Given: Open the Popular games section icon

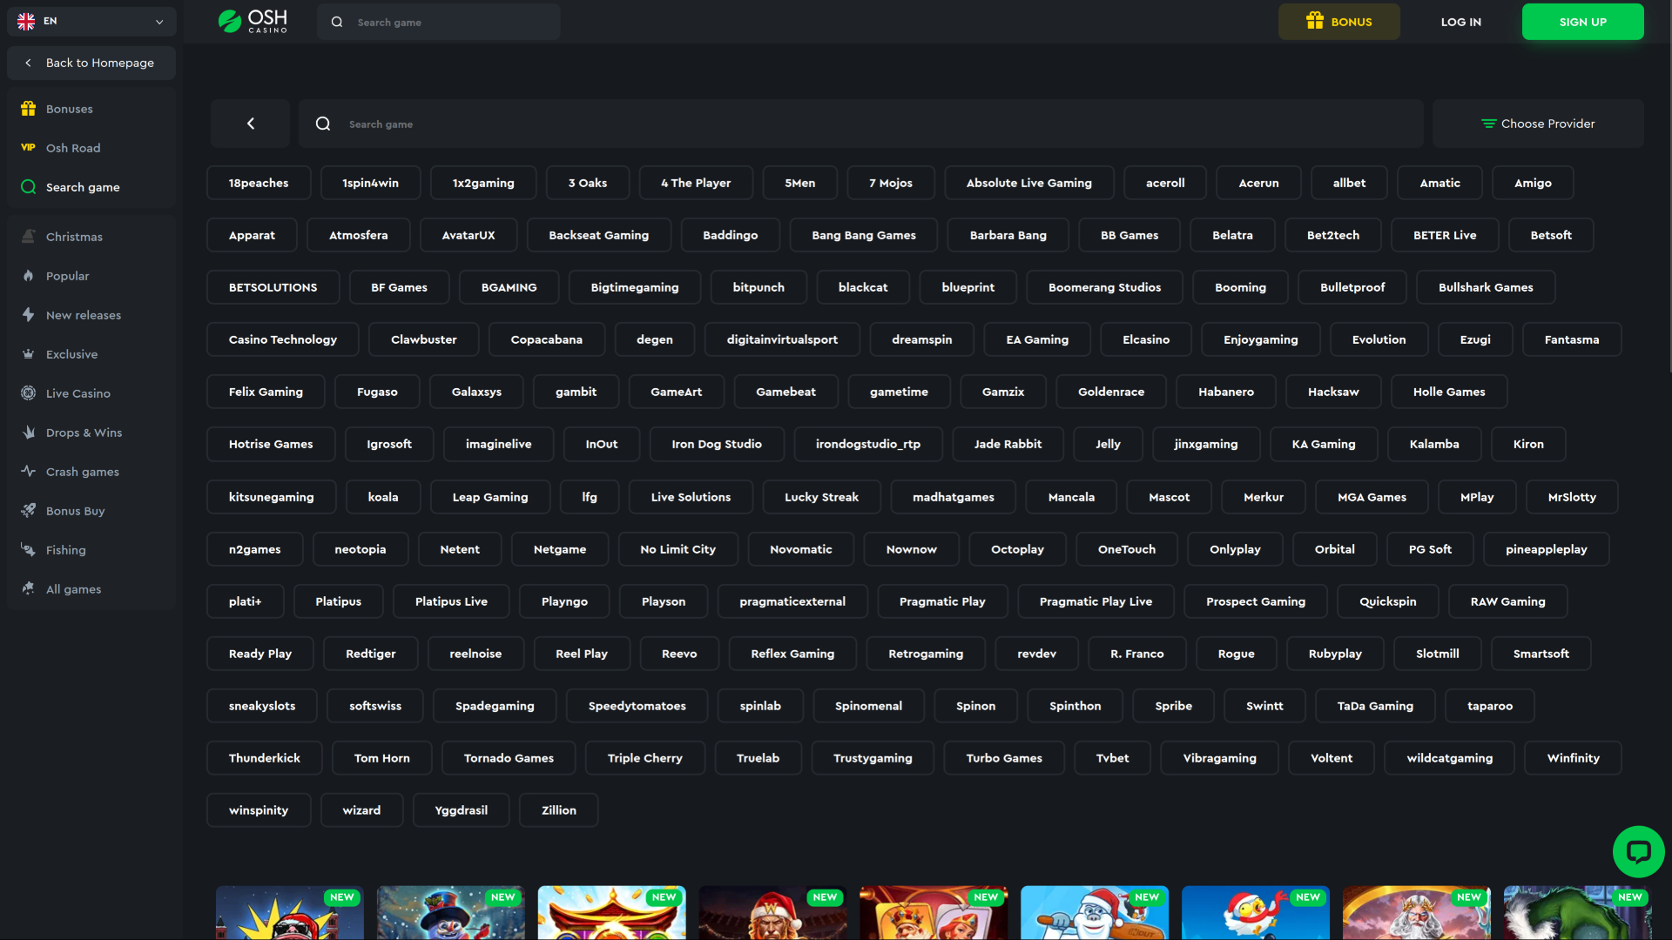Looking at the screenshot, I should tap(29, 275).
